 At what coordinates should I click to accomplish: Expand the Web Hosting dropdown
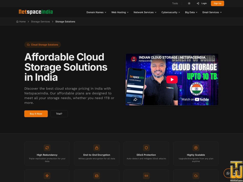120,13
